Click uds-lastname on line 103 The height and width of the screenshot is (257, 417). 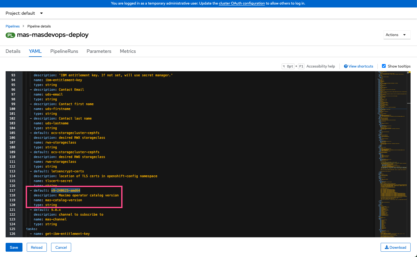pyautogui.click(x=57, y=123)
